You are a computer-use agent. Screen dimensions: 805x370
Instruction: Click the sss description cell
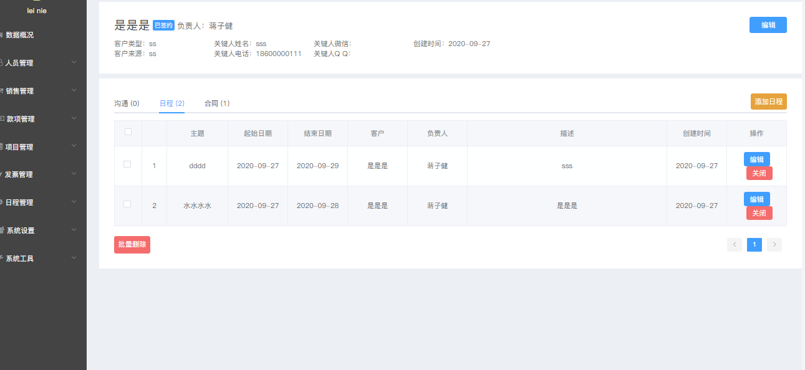click(567, 166)
